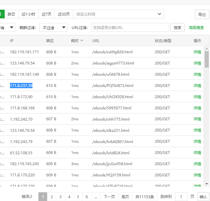210x201 pixels.
Task: Open 详情 for /ebook/lold824.html row
Action: point(197,153)
